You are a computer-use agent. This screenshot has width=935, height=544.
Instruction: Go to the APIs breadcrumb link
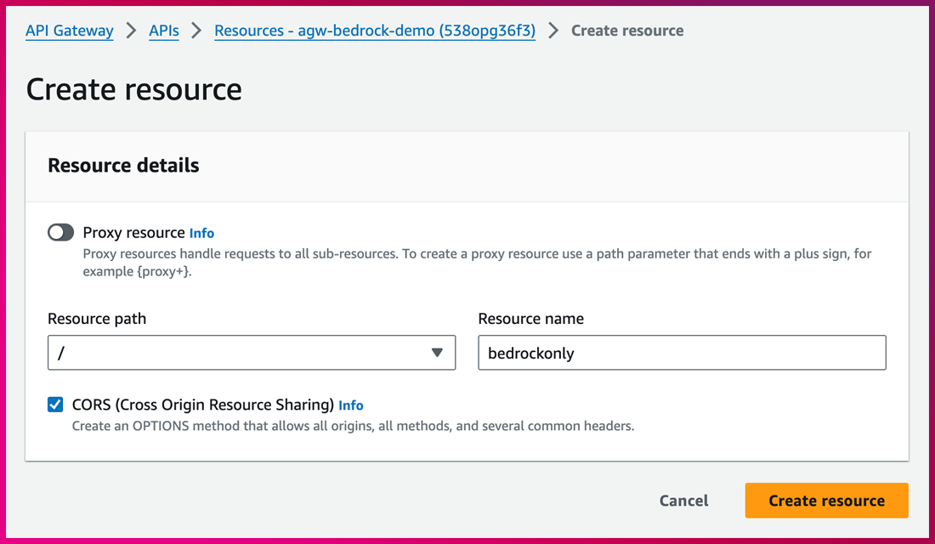coord(163,31)
